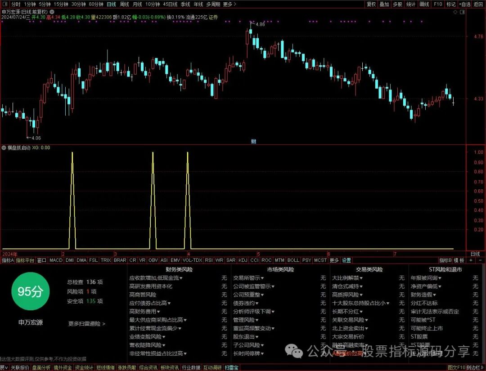Click the diamond icon above the price axis
This screenshot has height=371, width=486.
click(455, 12)
